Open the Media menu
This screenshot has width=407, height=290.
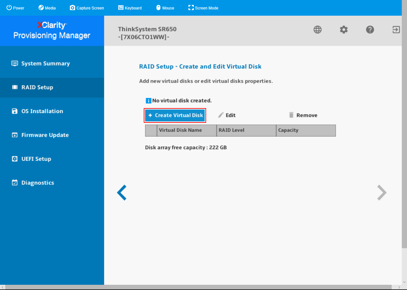pos(47,8)
